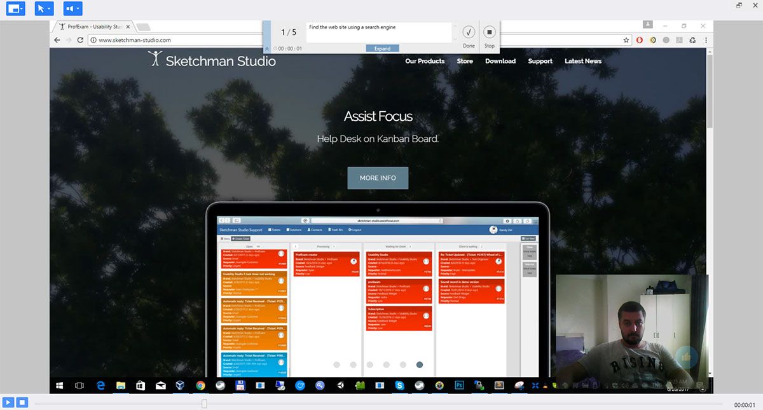
Task: Click the laptop screenshot of Kanban board
Action: [378, 296]
